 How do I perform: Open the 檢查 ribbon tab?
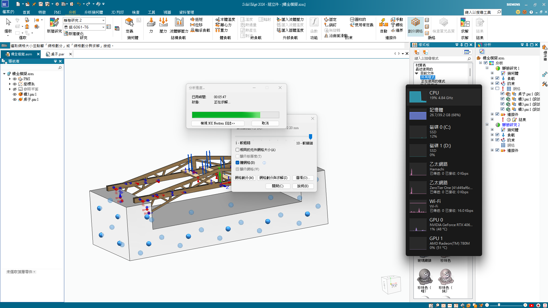[136, 12]
